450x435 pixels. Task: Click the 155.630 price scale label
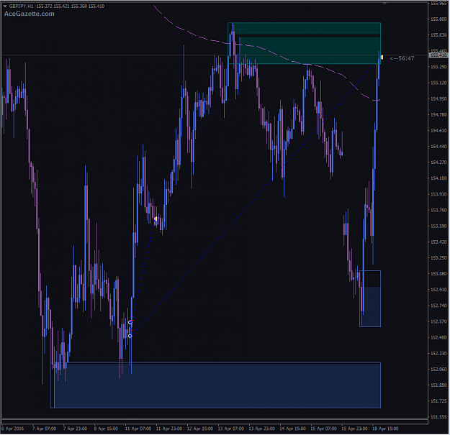(438, 35)
